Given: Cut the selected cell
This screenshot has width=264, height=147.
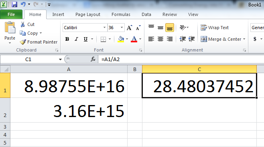Looking at the screenshot, I should click(x=27, y=24).
